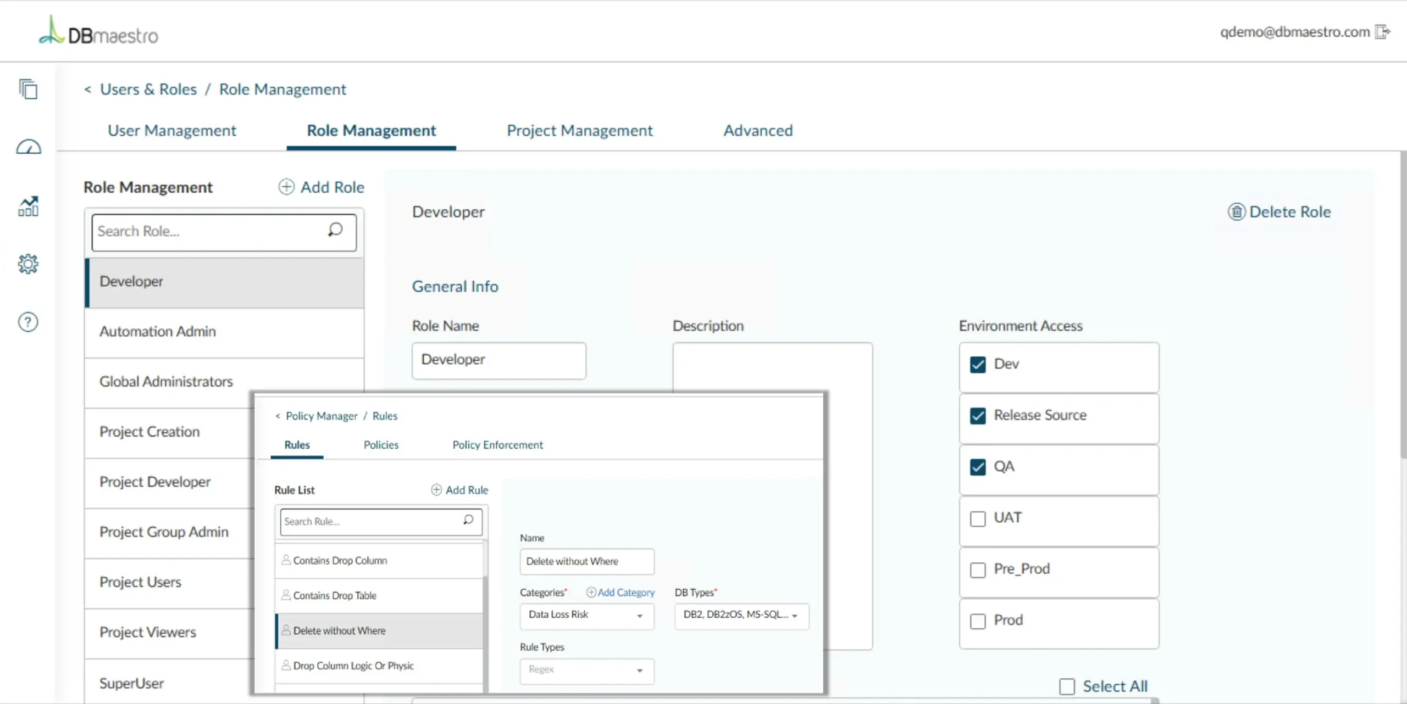Switch to the User Management tab
This screenshot has width=1407, height=704.
click(171, 131)
